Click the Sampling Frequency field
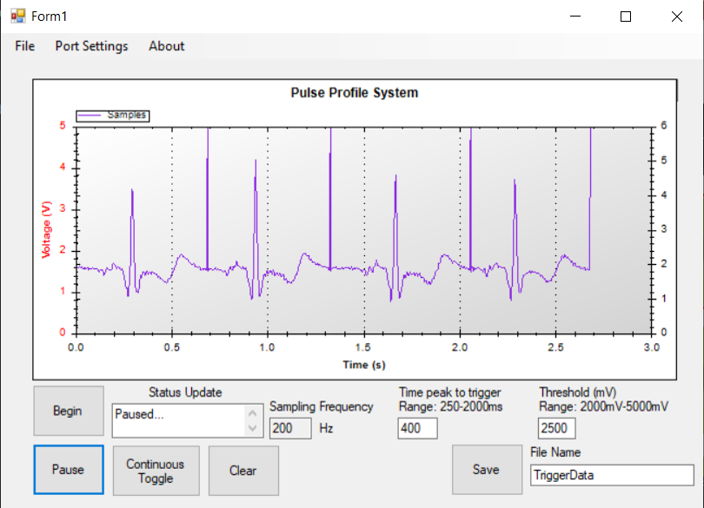Screen dimensions: 704x508 (x=290, y=428)
